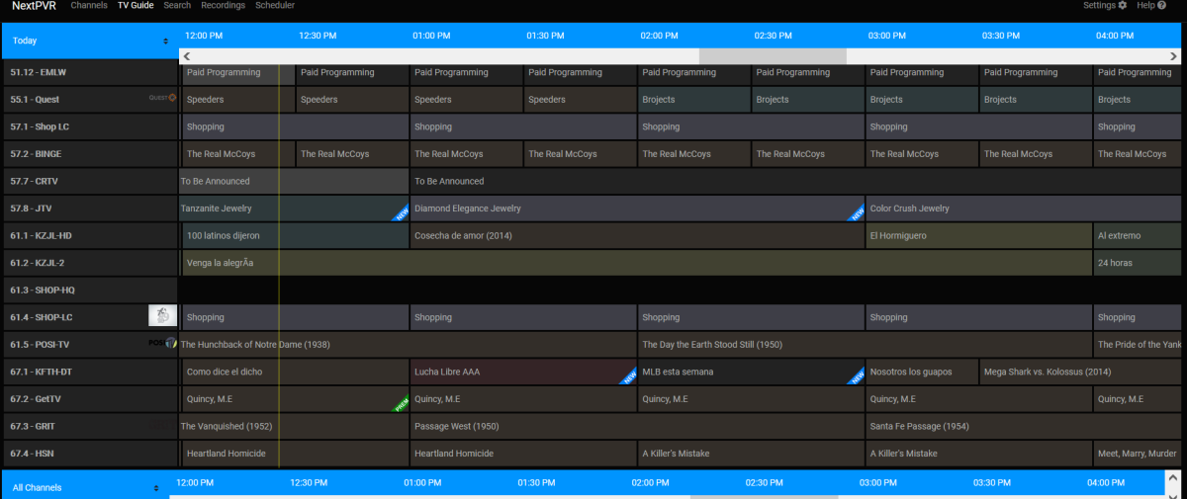Open 100 latinos dijeron program

tap(295, 236)
